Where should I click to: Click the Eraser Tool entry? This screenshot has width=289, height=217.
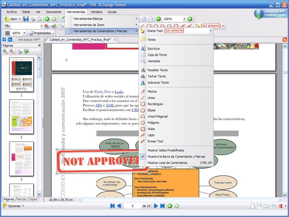click(155, 141)
